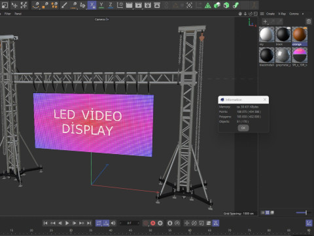The width and height of the screenshot is (314, 236).
Task: Select the spline pen with curve icon
Action: point(36,5)
